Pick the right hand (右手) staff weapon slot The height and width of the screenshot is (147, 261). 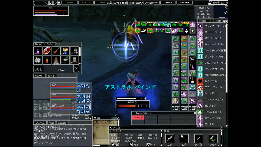tap(184, 139)
